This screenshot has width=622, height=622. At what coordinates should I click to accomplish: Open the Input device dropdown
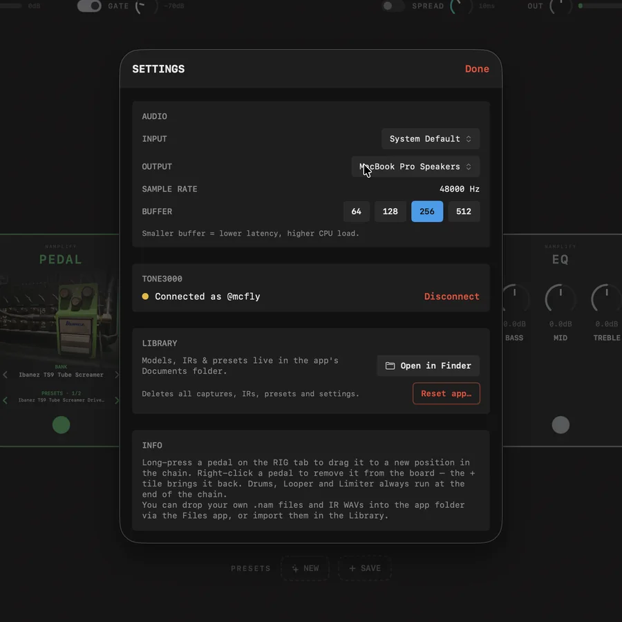pos(431,139)
